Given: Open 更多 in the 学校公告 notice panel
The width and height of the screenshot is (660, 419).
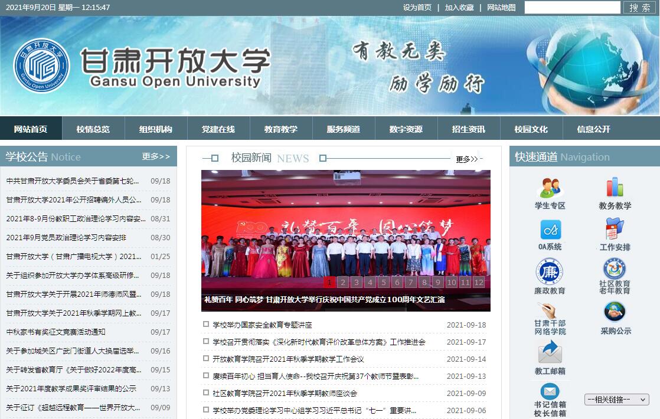Looking at the screenshot, I should (156, 156).
